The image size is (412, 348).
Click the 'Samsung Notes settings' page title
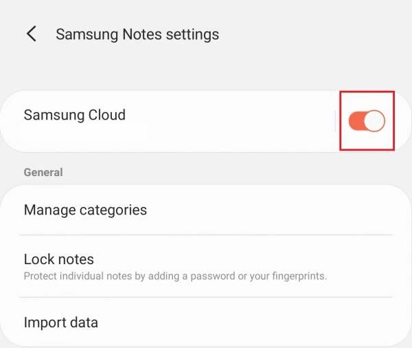(x=137, y=34)
